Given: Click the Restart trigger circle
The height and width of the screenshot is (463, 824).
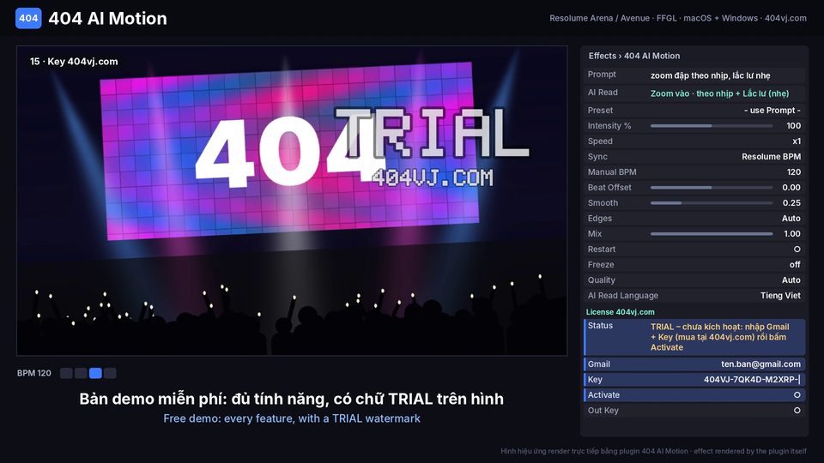Looking at the screenshot, I should (x=797, y=250).
